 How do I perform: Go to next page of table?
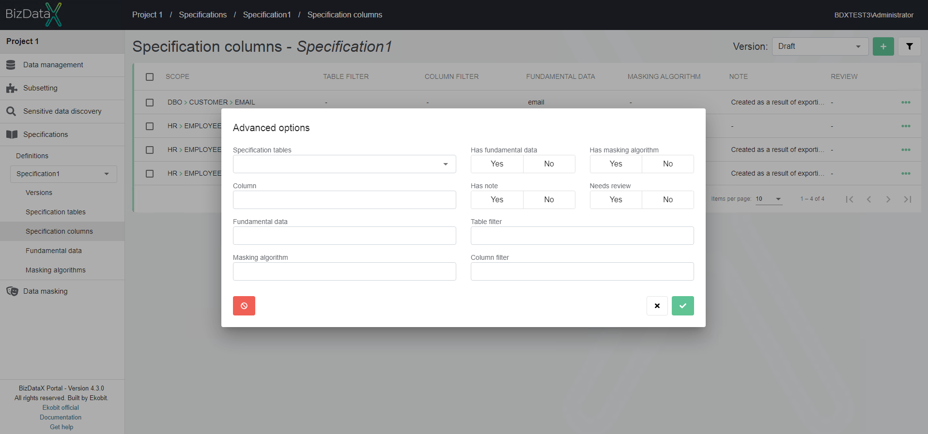click(x=888, y=199)
